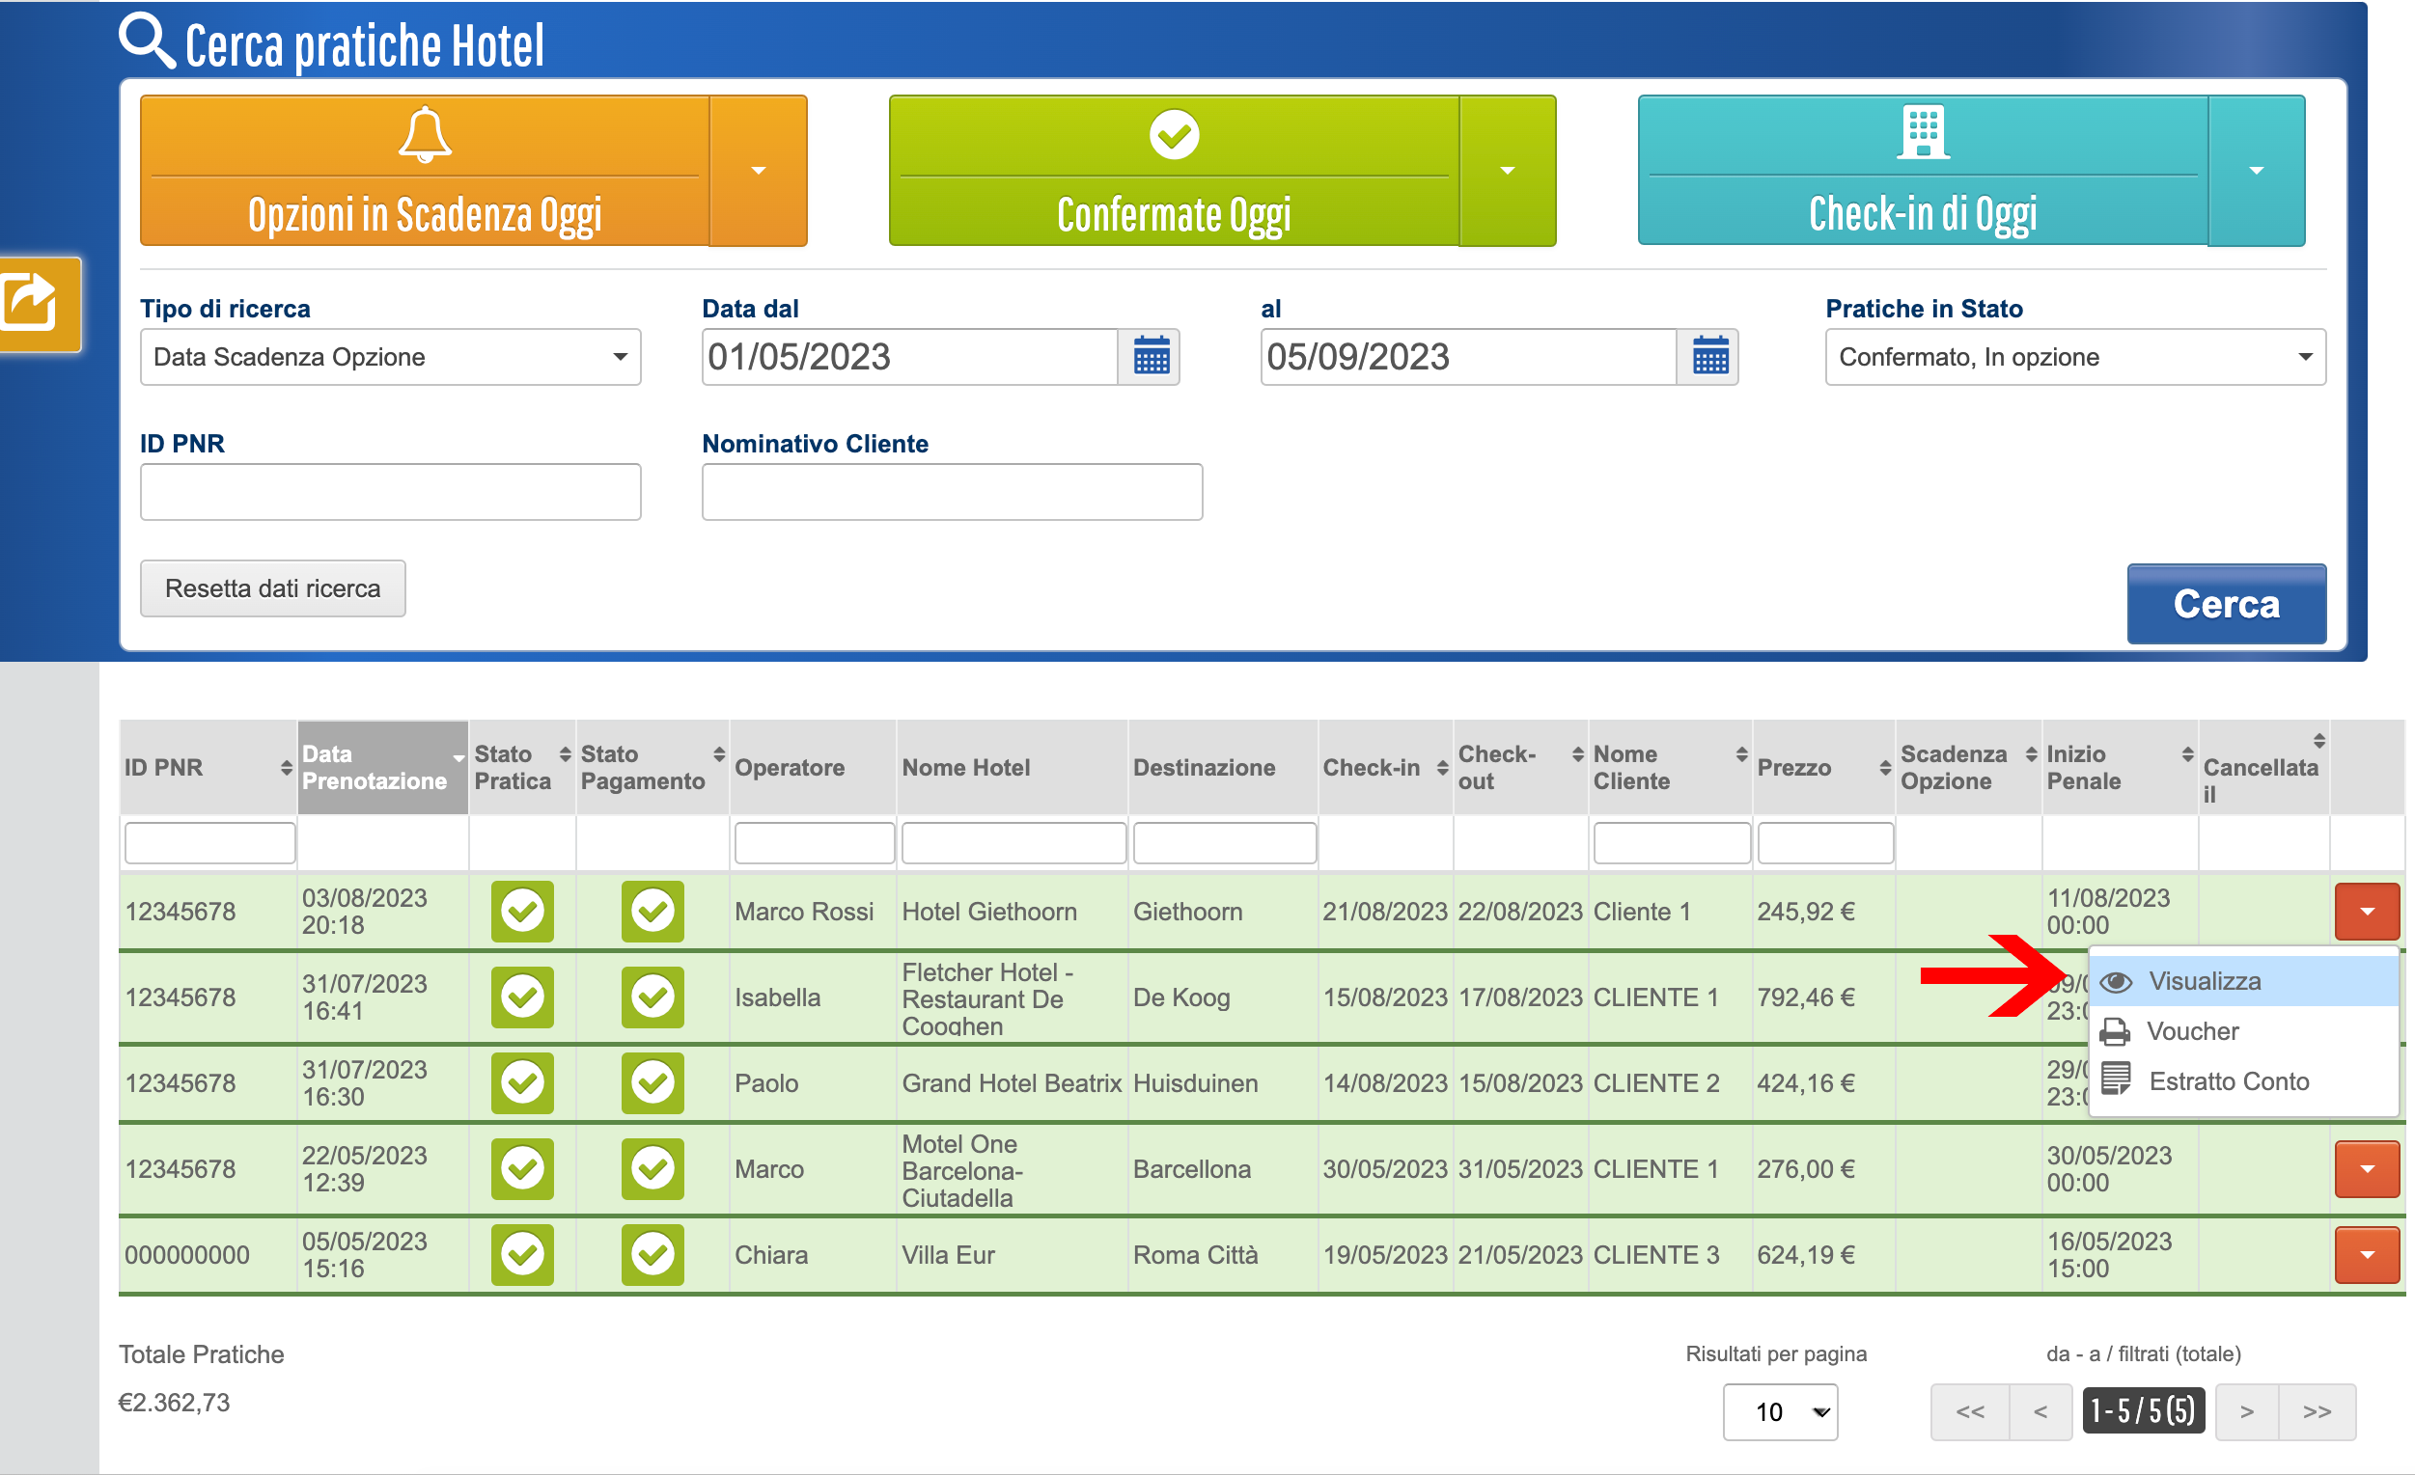2415x1475 pixels.
Task: Open the Tipo di ricerca dropdown
Action: tap(390, 357)
